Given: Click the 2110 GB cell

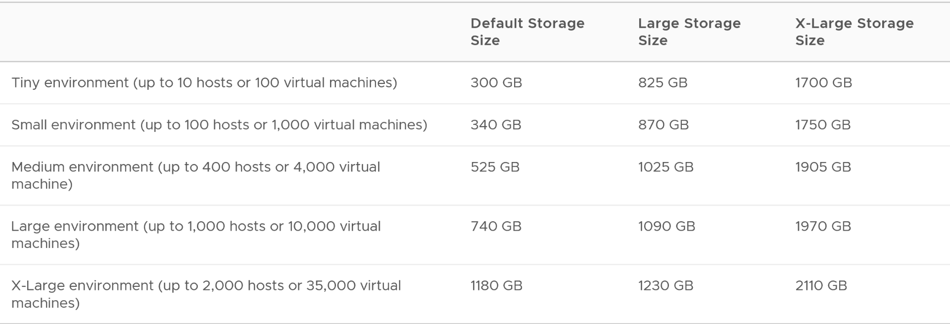Looking at the screenshot, I should 821,285.
